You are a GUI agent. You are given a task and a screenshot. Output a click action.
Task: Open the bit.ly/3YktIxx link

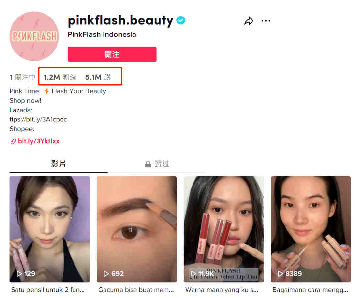[39, 141]
